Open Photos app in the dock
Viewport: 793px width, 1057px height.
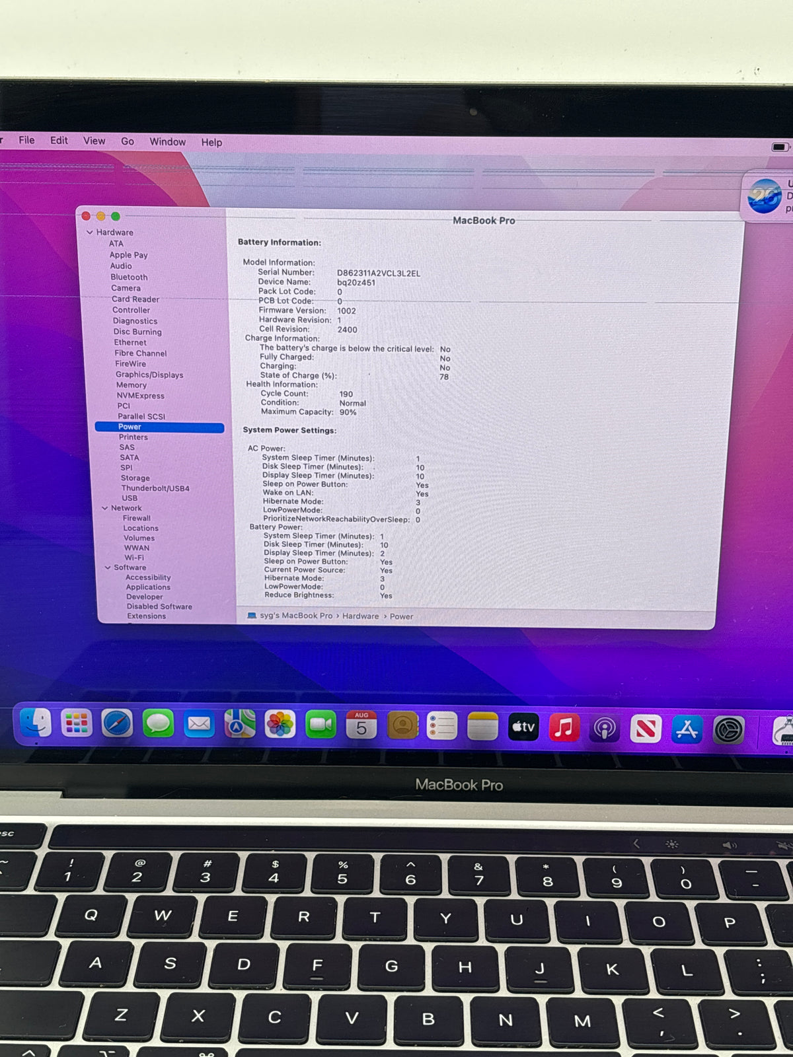coord(280,725)
